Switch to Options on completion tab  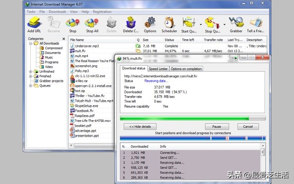186,69
